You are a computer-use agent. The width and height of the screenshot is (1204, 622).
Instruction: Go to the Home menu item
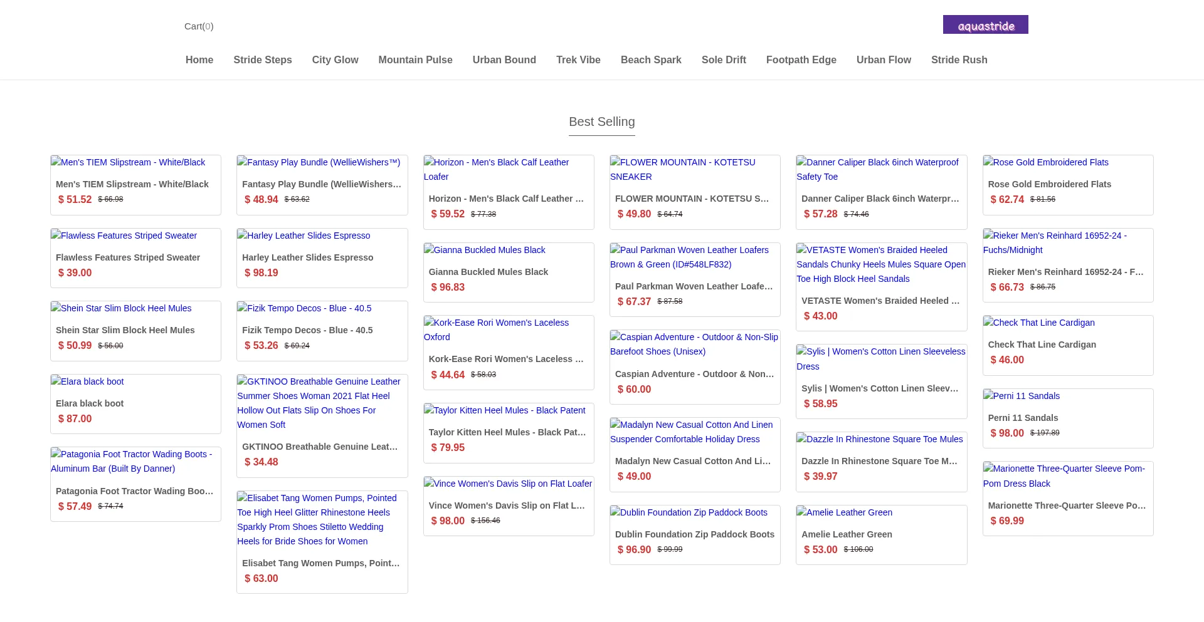[x=199, y=60]
